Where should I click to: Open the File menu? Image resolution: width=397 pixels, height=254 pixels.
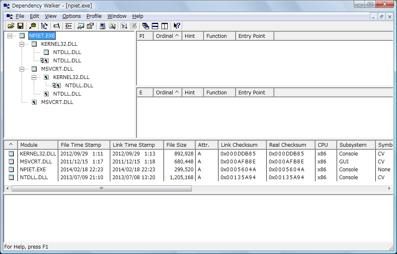(x=20, y=16)
